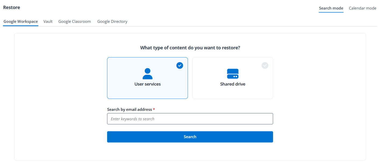
Task: Select the Google Directory tab
Action: pyautogui.click(x=112, y=21)
